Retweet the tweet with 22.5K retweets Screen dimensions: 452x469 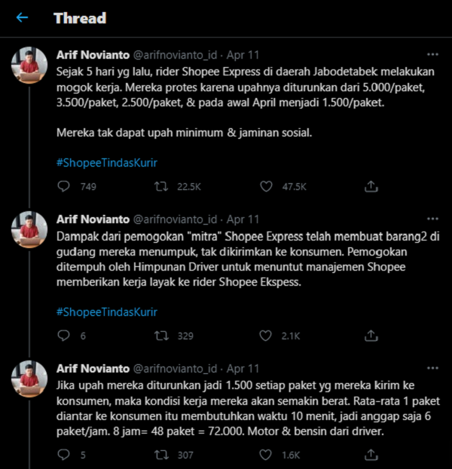pyautogui.click(x=161, y=187)
